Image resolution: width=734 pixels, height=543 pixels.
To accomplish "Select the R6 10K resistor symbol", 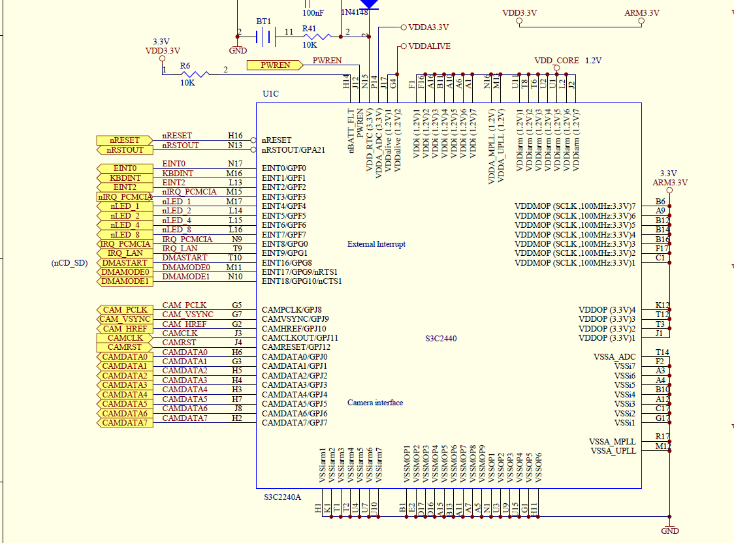I will pyautogui.click(x=195, y=74).
